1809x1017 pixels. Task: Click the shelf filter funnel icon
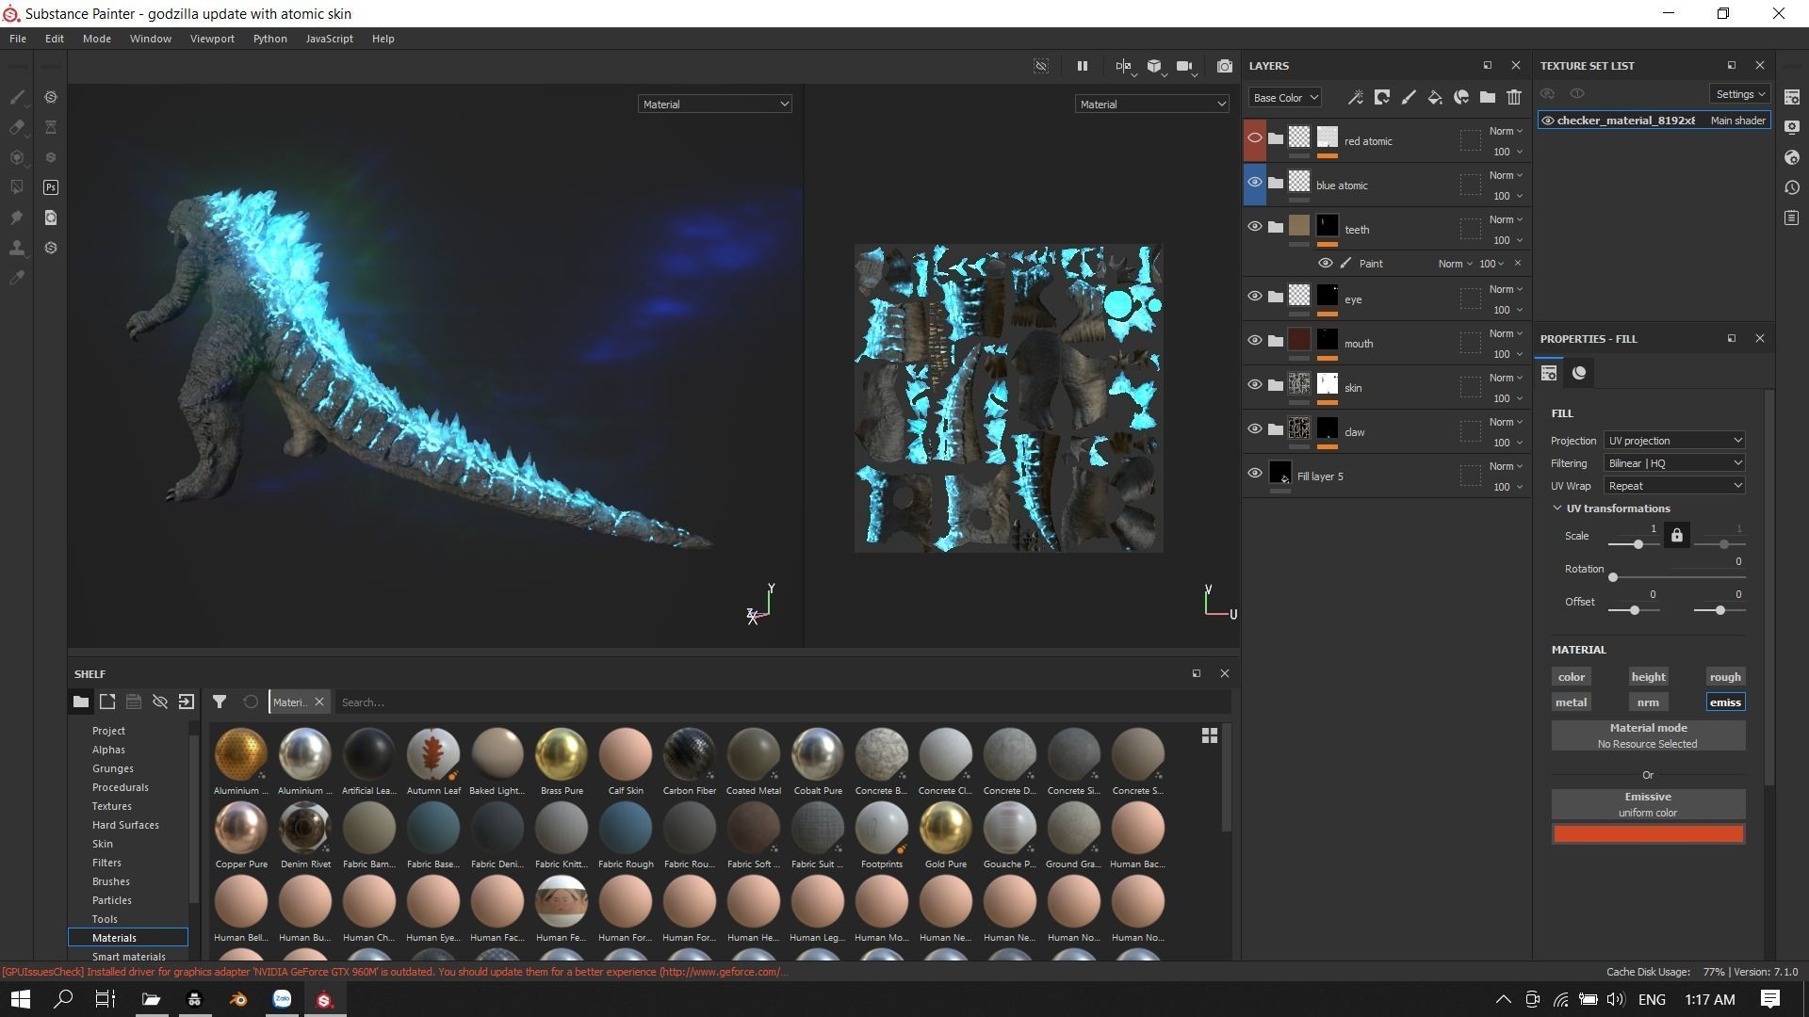coord(219,702)
